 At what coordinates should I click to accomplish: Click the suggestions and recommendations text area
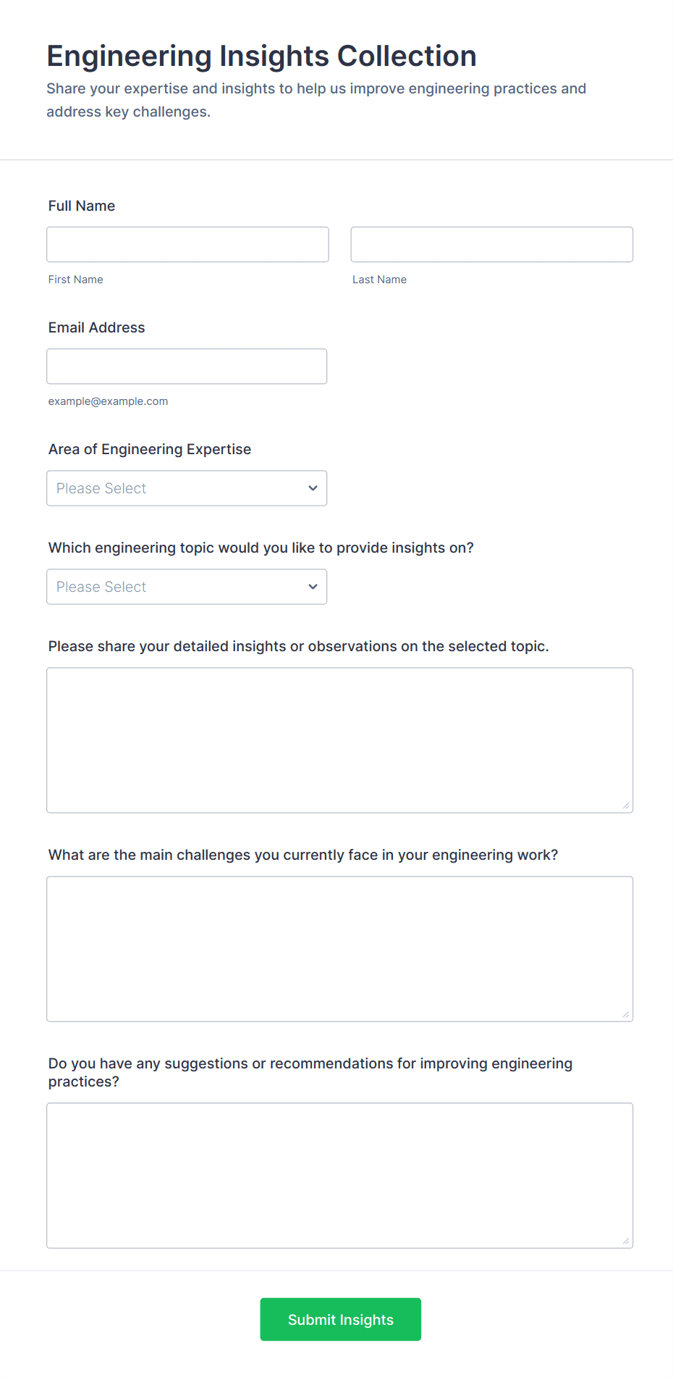[339, 1176]
